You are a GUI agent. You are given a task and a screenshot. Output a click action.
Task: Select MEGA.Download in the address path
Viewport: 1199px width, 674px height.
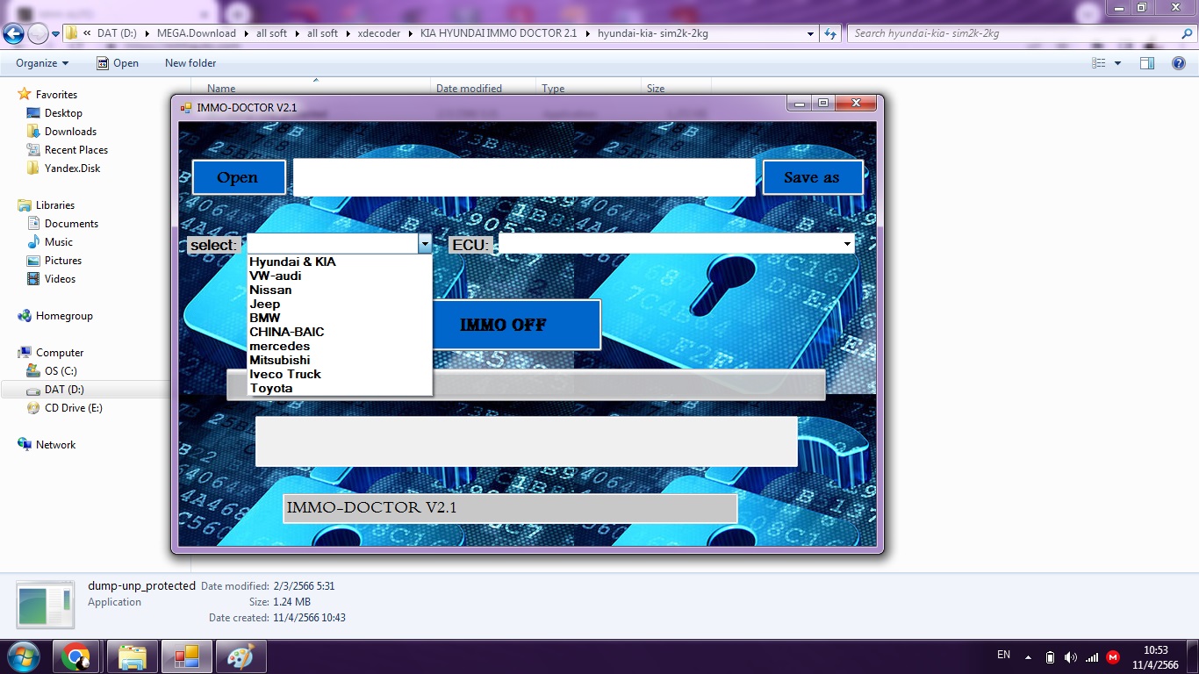pyautogui.click(x=197, y=33)
